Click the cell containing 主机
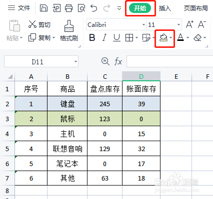Viewport: 213px width, 199px height. [67, 134]
